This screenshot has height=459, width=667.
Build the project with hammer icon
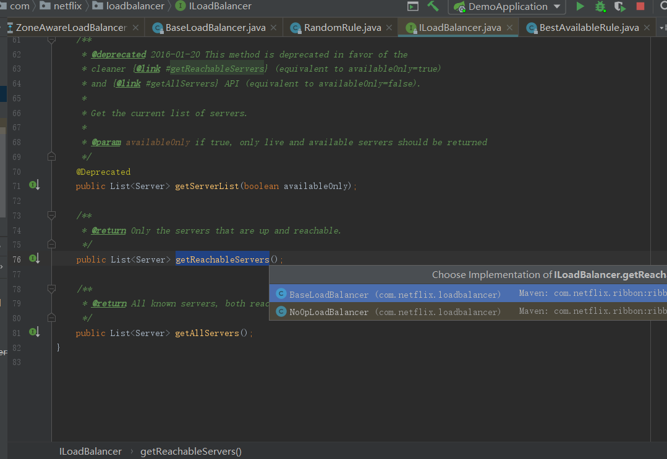coord(433,6)
